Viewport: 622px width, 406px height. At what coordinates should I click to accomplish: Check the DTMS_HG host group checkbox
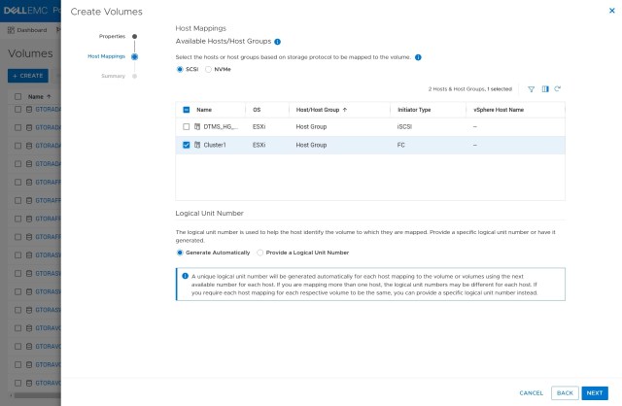[x=187, y=127]
